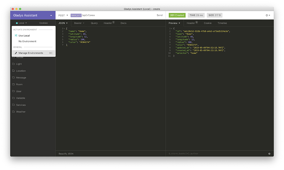Click the folder icon next to Message

coord(14,78)
